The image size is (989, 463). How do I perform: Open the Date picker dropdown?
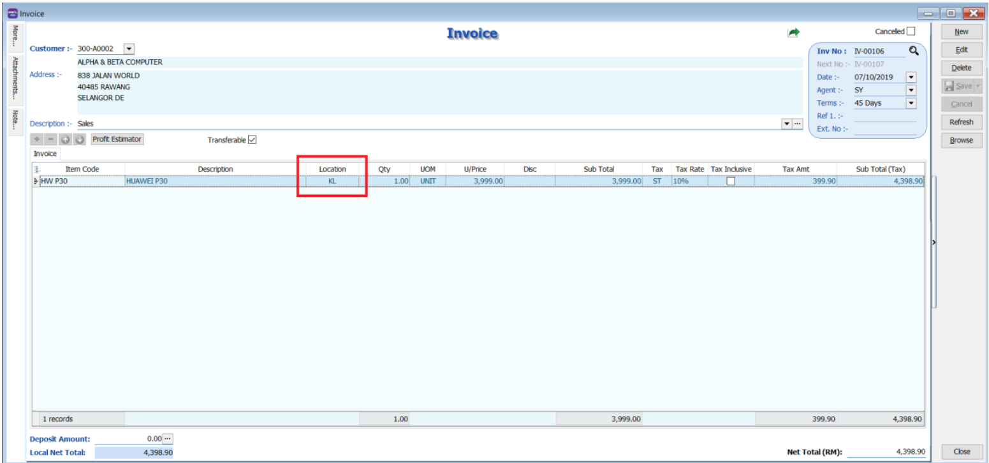click(x=911, y=77)
